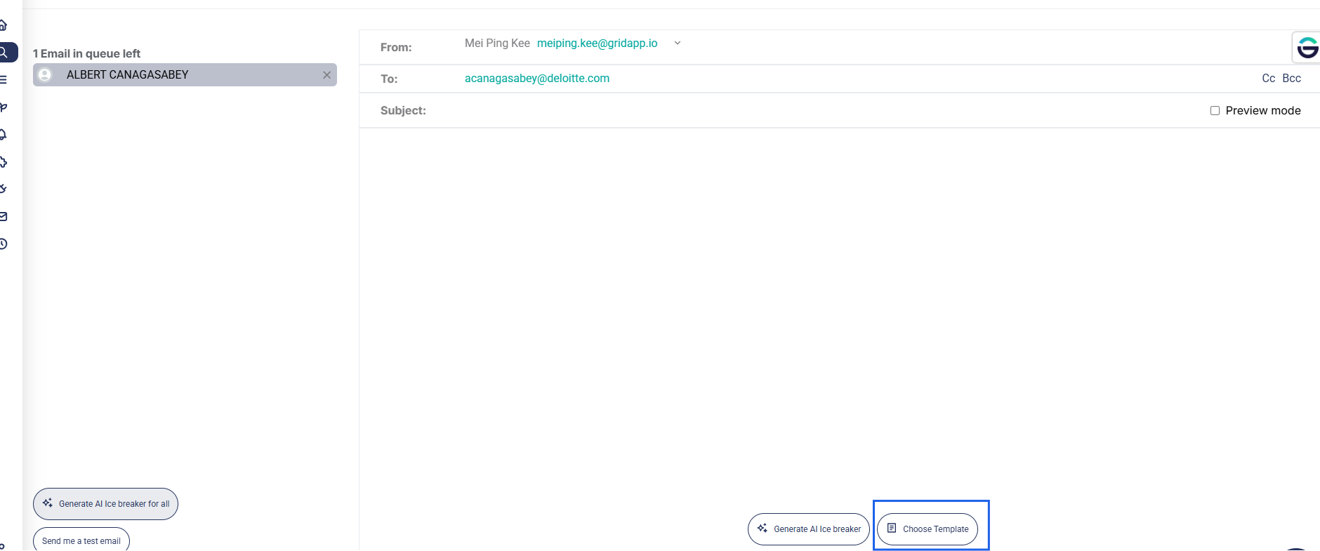1320x551 pixels.
Task: Click the plug icon in the sidebar
Action: click(4, 189)
